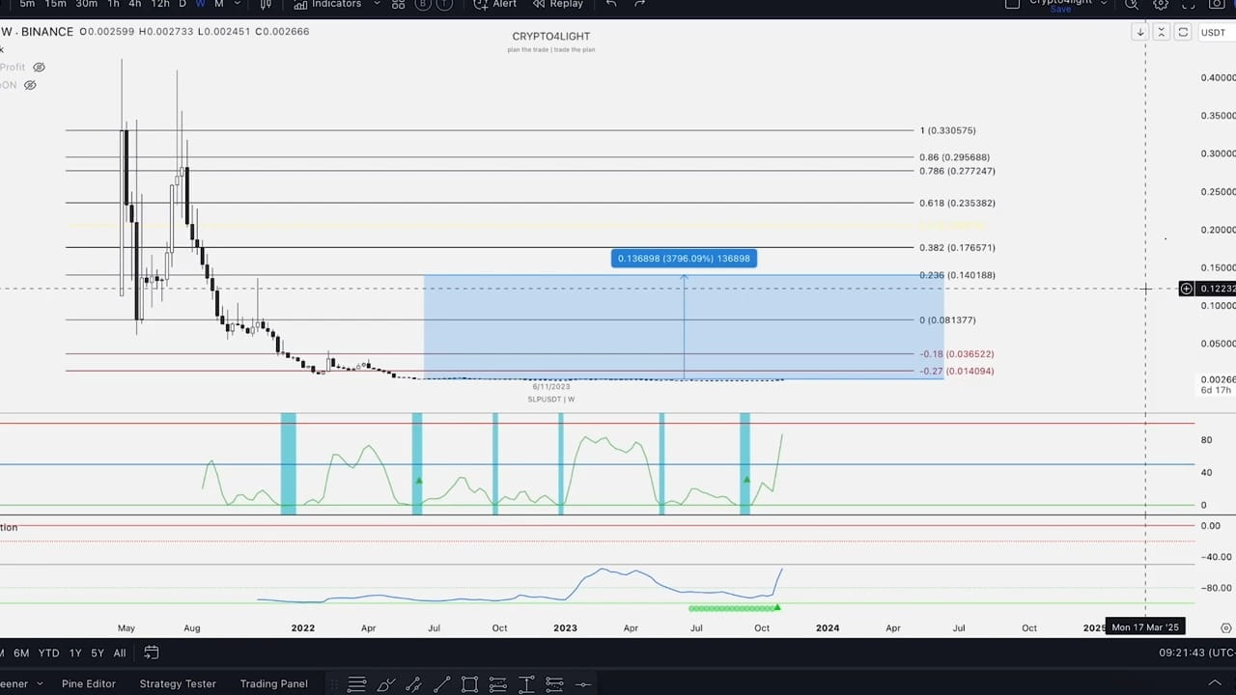Open the Screener dropdown at bottom left
Image resolution: width=1236 pixels, height=695 pixels.
[x=39, y=683]
